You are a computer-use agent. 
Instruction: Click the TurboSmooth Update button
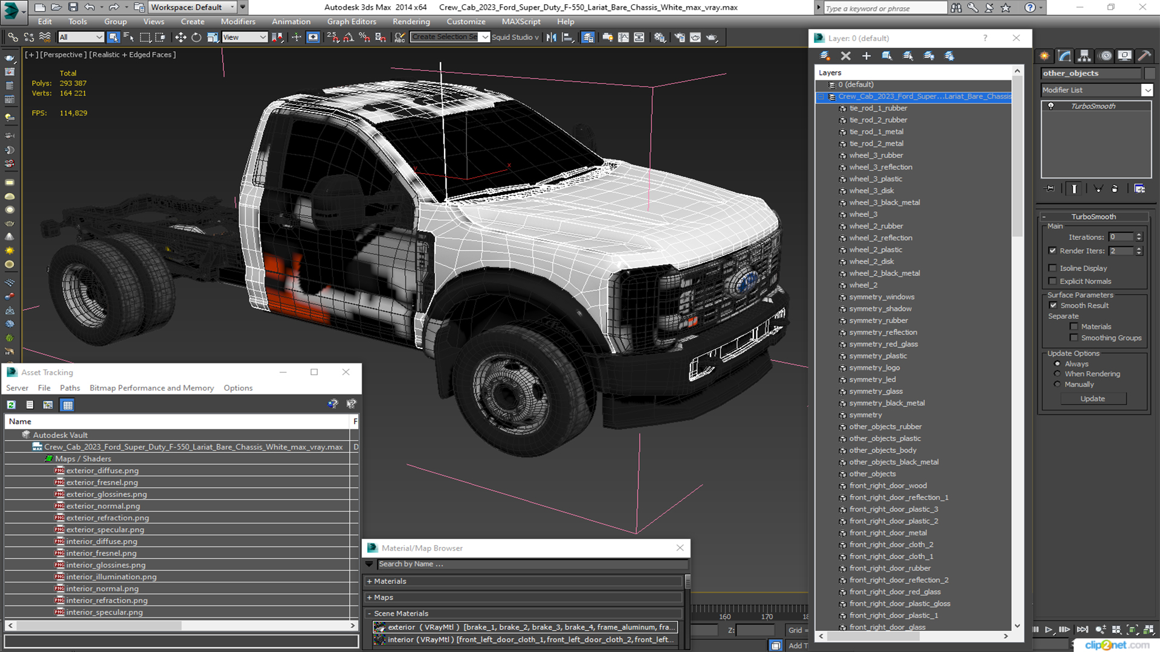point(1092,399)
